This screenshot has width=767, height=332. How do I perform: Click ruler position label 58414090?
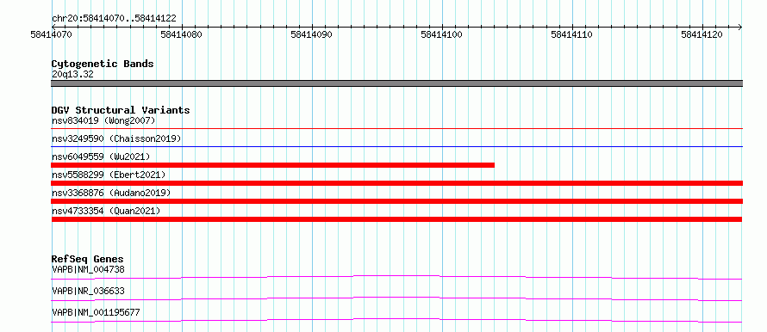(312, 34)
